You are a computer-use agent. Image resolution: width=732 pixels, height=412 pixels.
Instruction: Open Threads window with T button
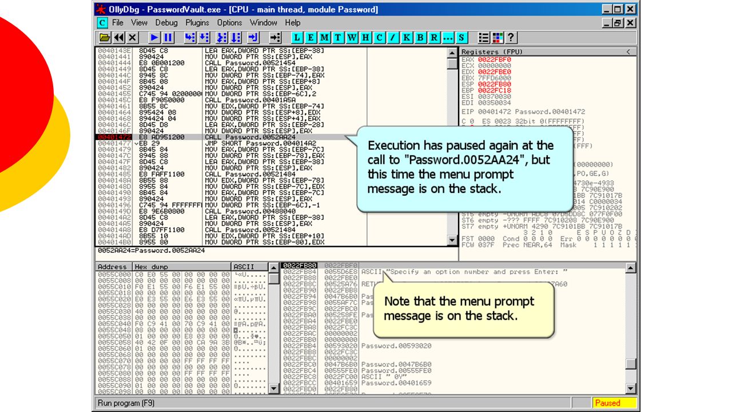338,38
